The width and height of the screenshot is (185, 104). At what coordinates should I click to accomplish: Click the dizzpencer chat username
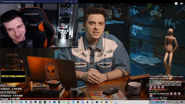click(x=154, y=98)
